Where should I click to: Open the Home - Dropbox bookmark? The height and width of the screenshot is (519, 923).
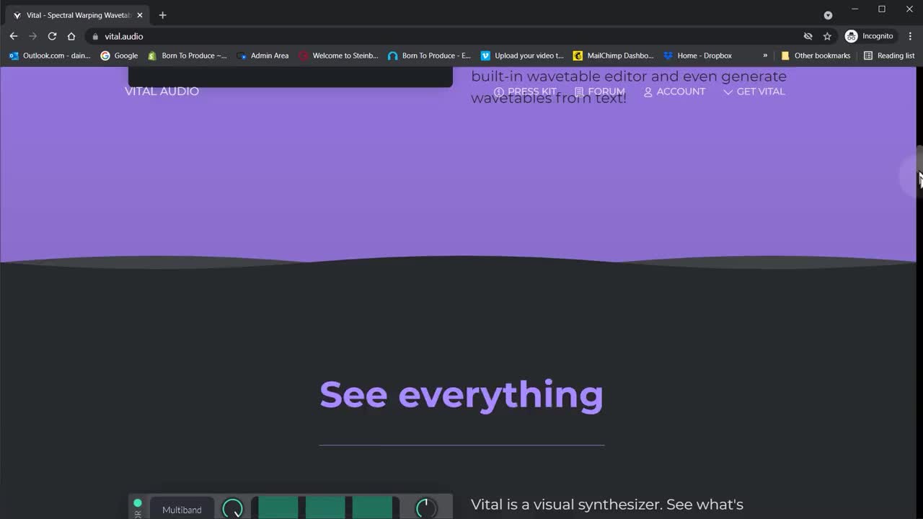(x=698, y=56)
